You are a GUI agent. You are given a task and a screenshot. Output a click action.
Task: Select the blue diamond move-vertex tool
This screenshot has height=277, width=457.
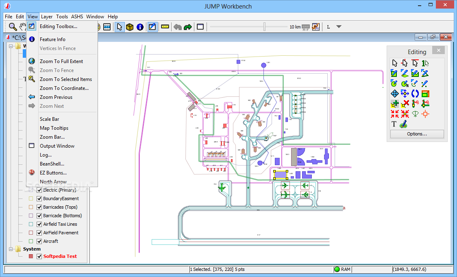click(394, 94)
